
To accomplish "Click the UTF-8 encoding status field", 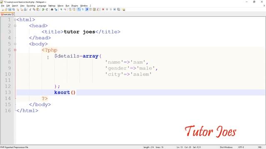I will click(x=241, y=147).
